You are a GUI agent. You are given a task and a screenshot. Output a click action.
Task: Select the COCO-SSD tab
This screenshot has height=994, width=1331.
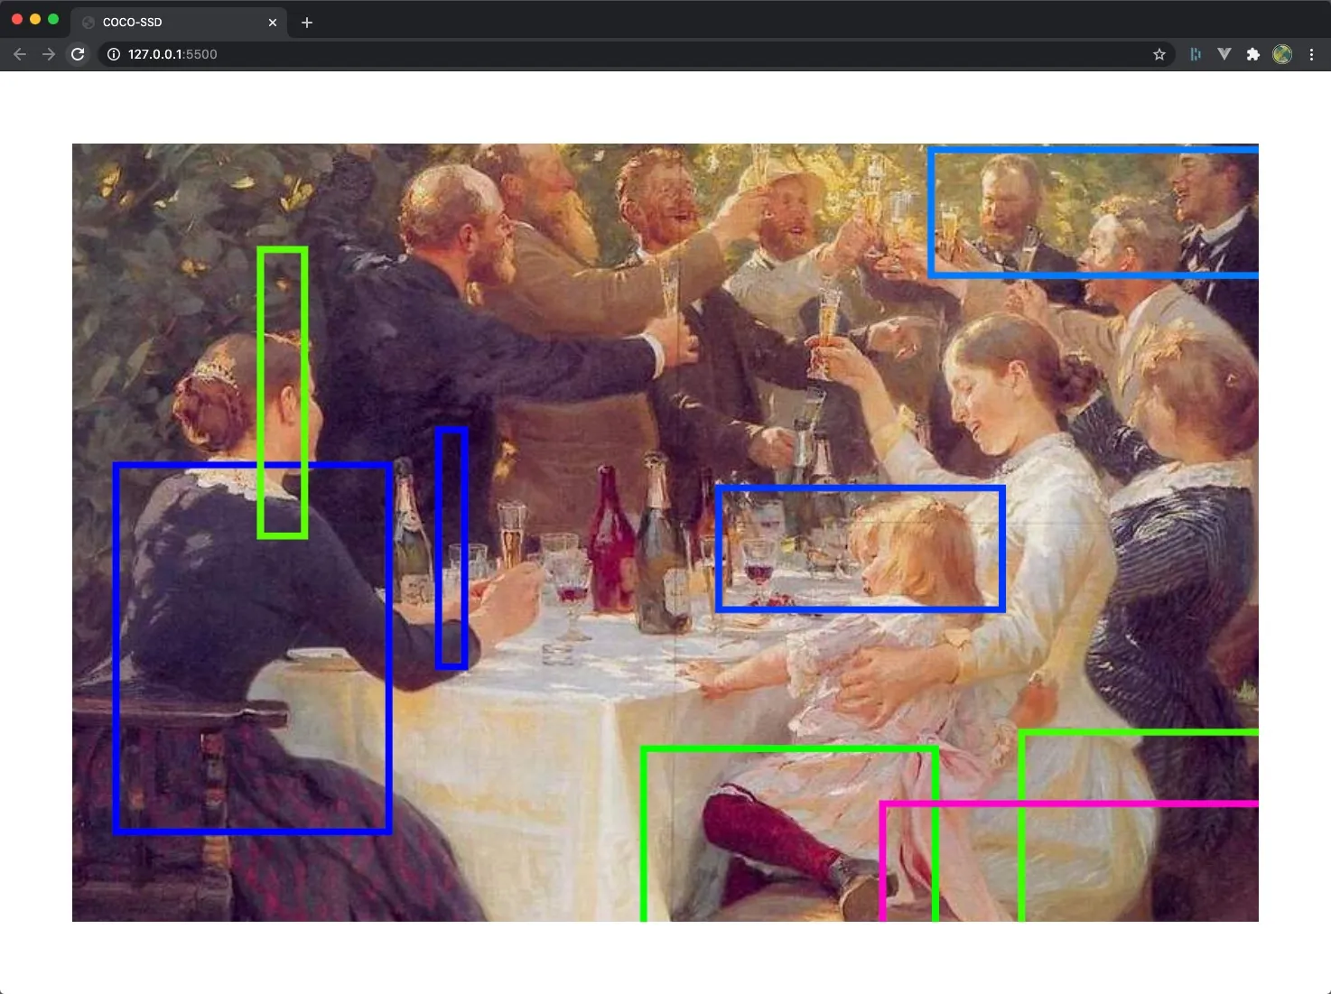tap(172, 22)
